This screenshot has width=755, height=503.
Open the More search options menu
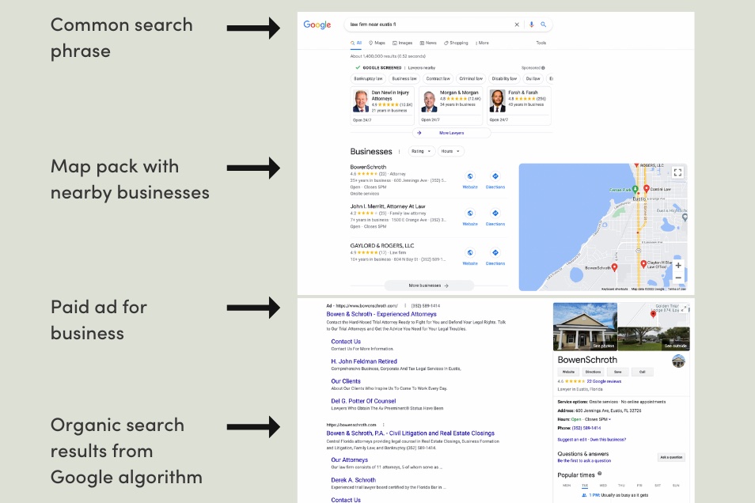point(483,43)
